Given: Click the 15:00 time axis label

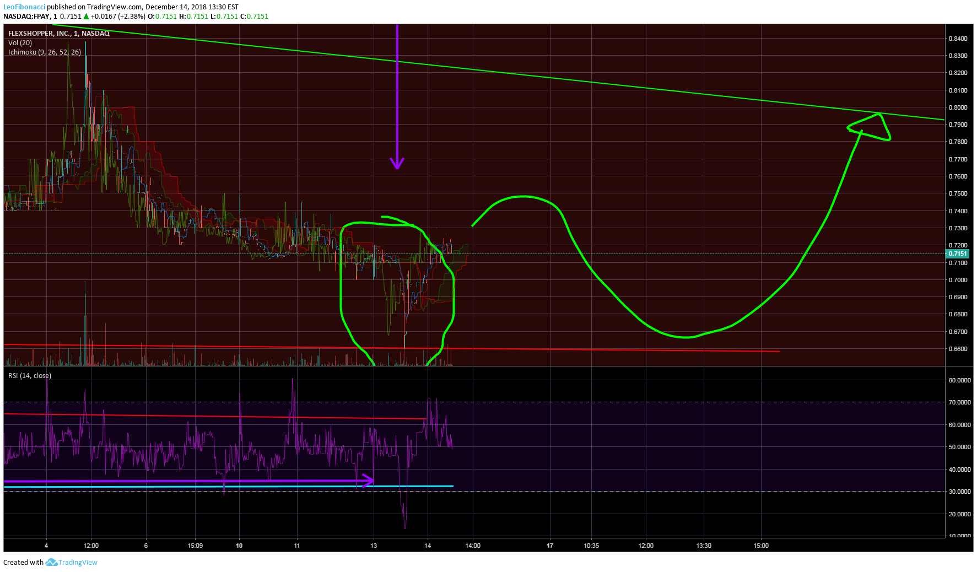Looking at the screenshot, I should point(761,546).
